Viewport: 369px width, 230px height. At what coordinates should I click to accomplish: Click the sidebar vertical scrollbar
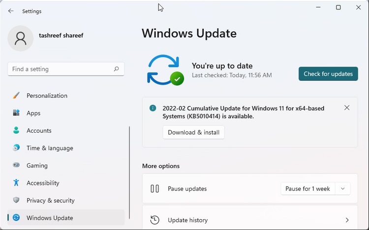pos(129,172)
